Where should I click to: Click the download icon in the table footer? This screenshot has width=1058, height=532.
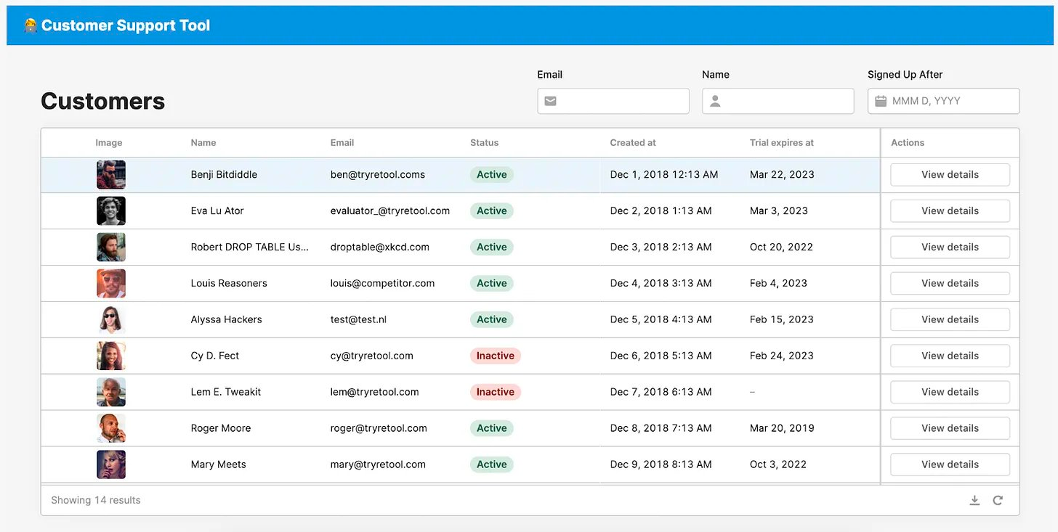point(974,500)
